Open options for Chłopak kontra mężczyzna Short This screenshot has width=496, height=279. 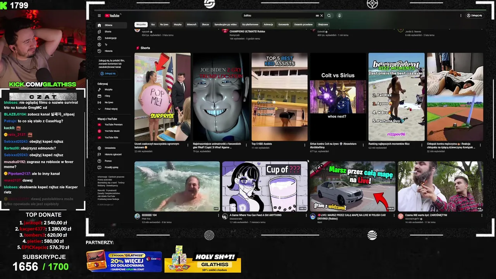(x=480, y=145)
